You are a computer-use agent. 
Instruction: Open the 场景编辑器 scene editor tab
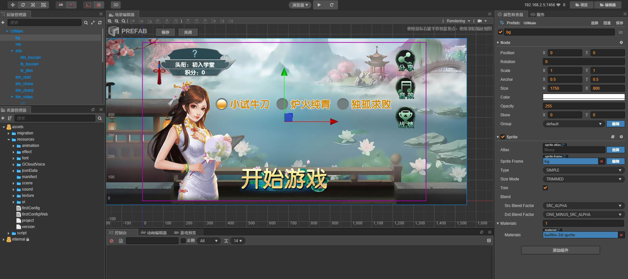pos(122,14)
